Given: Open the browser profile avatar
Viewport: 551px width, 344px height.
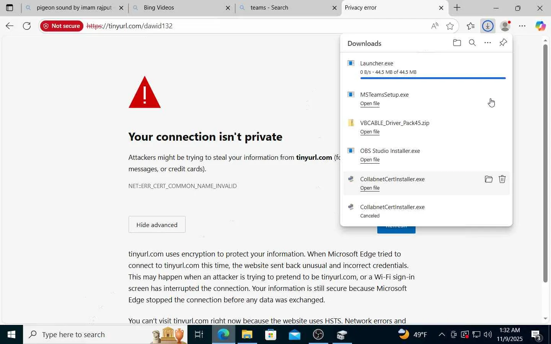Looking at the screenshot, I should (x=505, y=26).
